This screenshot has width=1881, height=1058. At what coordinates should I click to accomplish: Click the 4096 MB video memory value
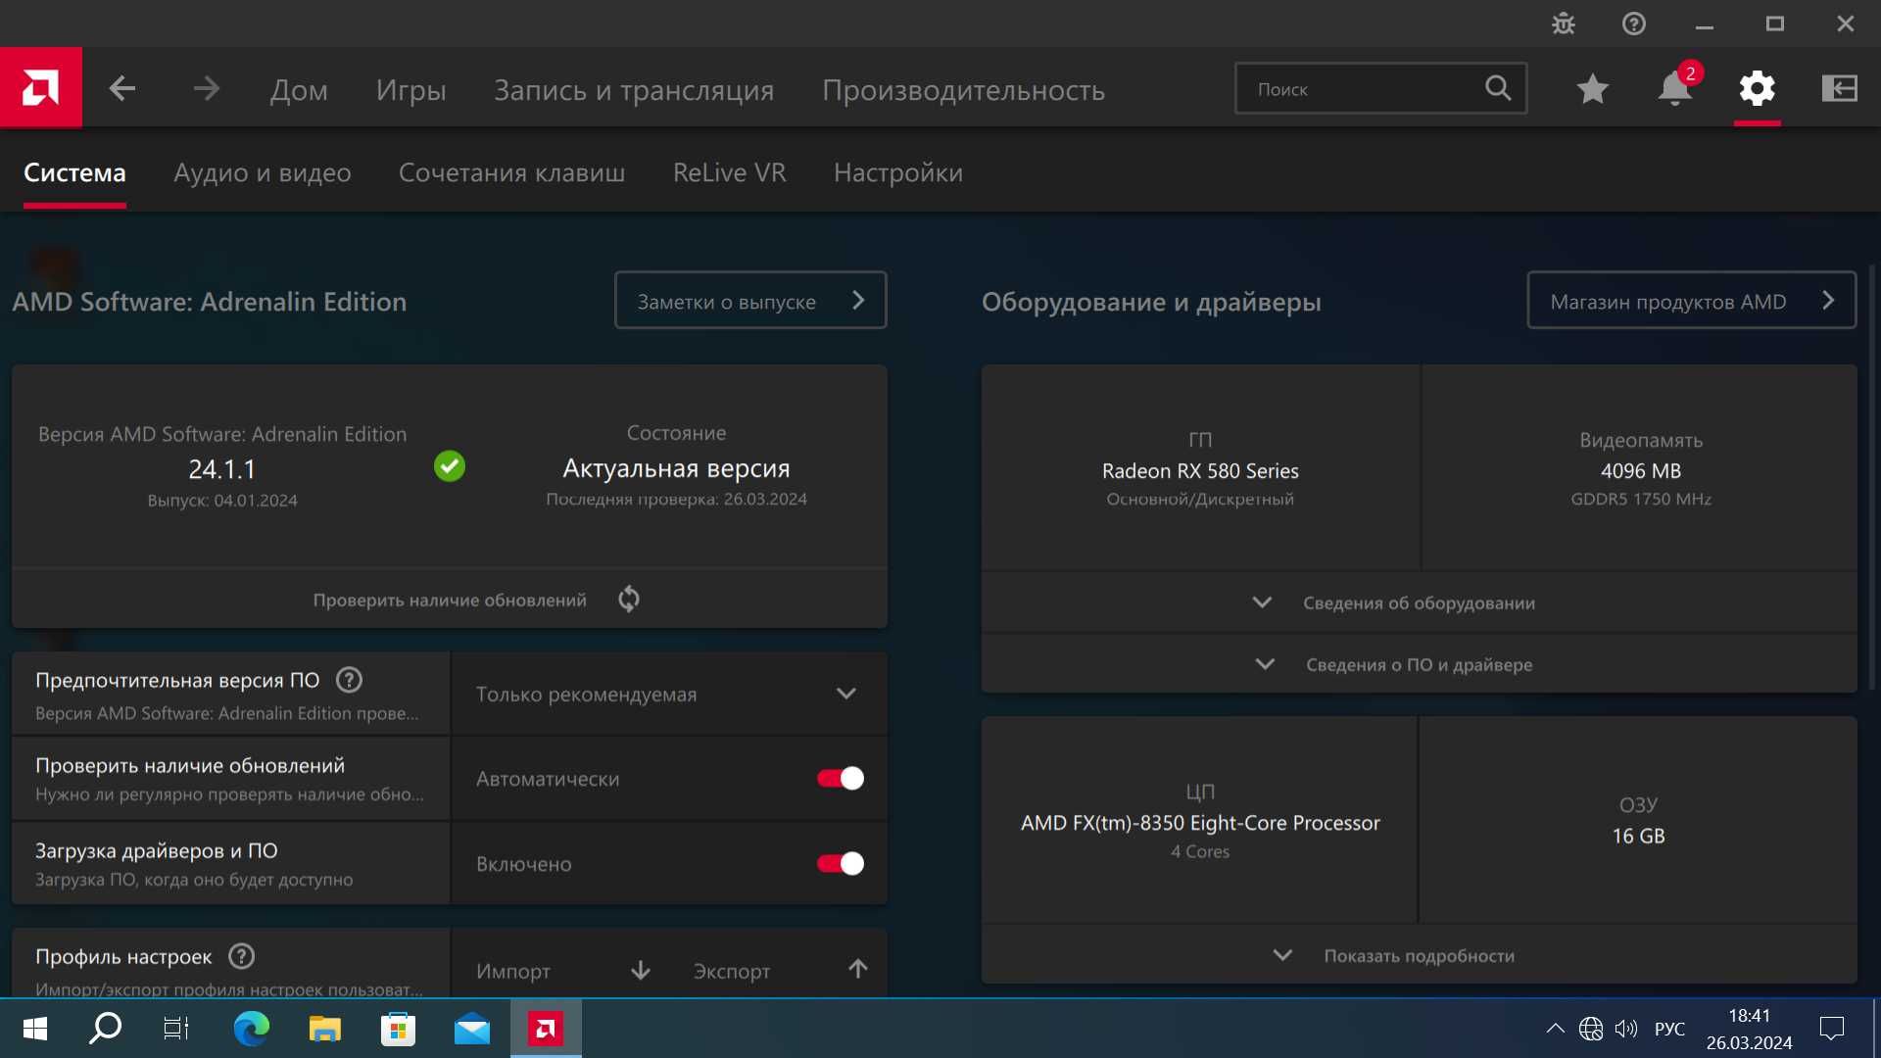(x=1640, y=470)
